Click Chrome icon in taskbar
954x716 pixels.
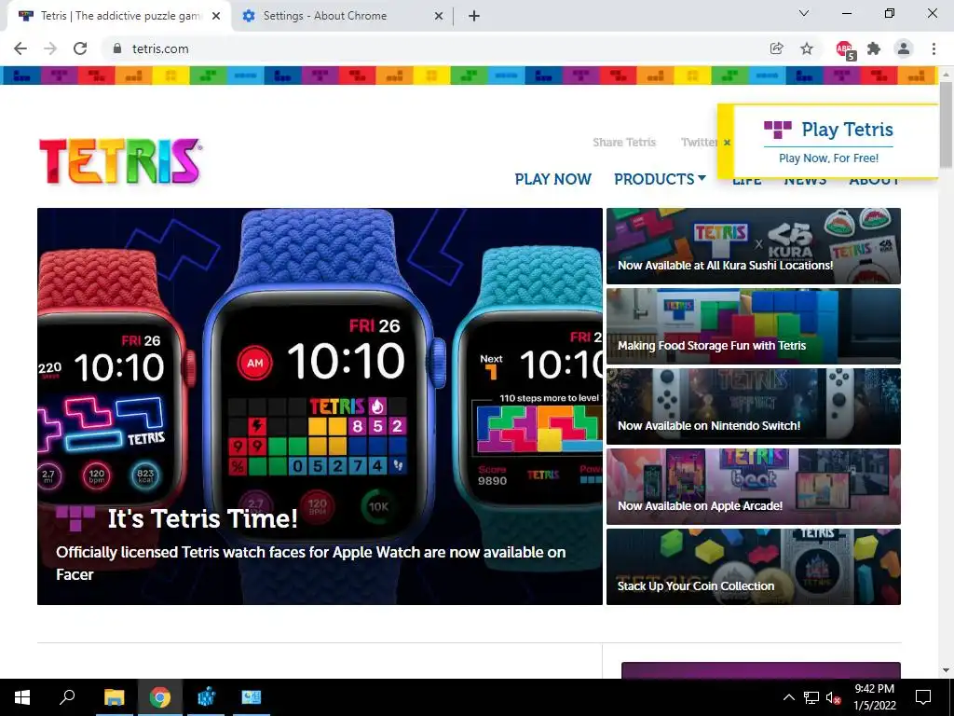coord(160,697)
